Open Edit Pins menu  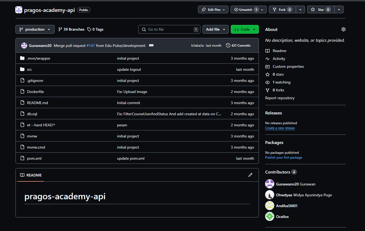213,9
